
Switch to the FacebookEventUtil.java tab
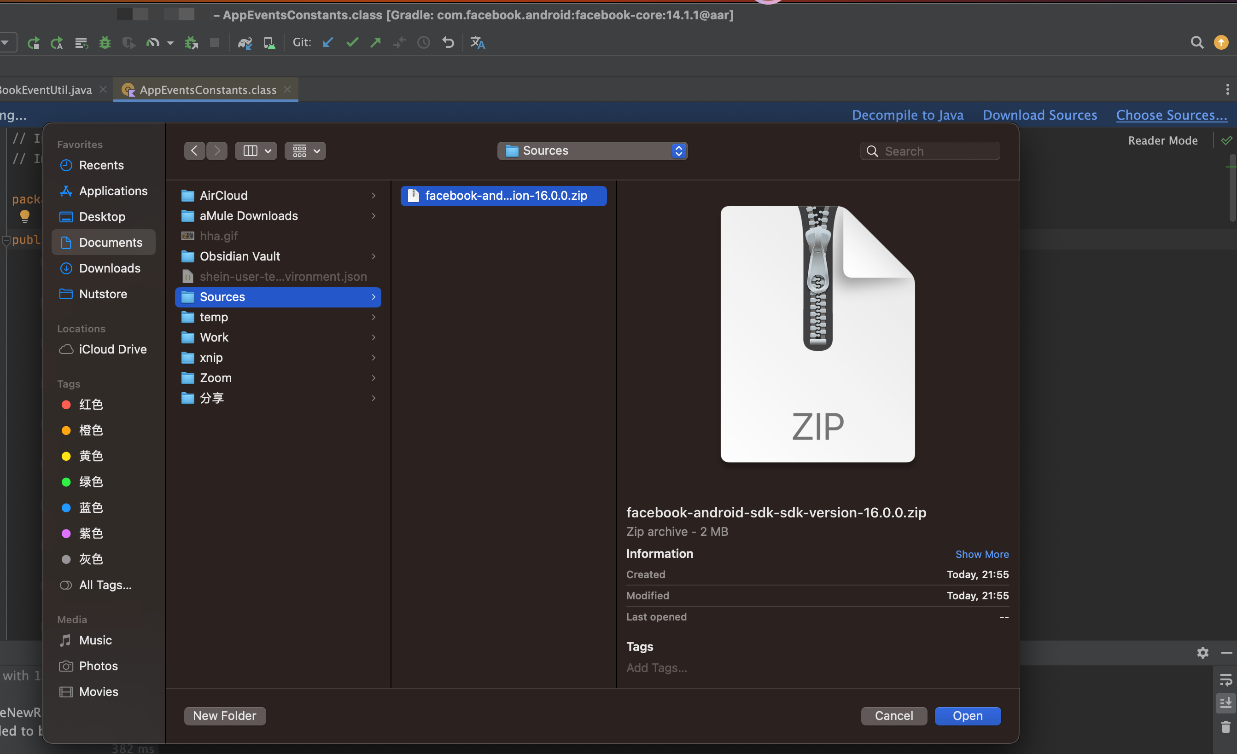46,90
